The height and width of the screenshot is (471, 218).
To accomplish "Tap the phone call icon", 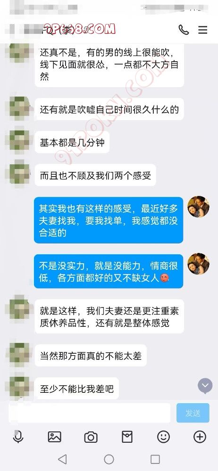I will [184, 30].
